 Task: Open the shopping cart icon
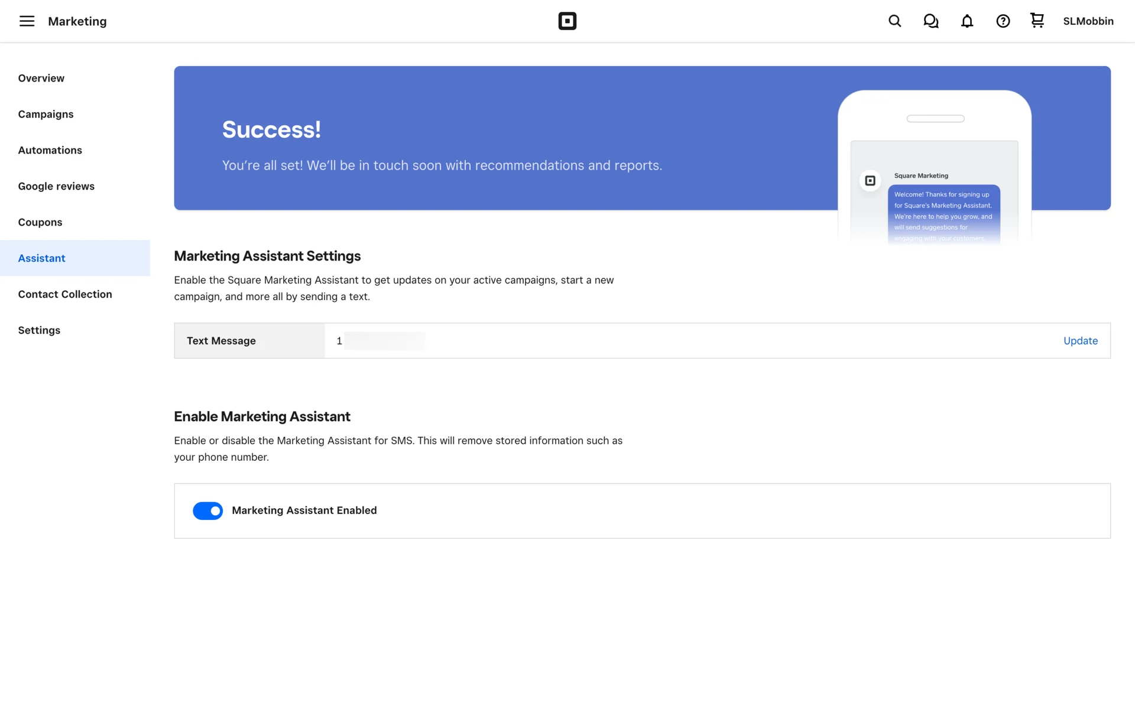[x=1037, y=21]
